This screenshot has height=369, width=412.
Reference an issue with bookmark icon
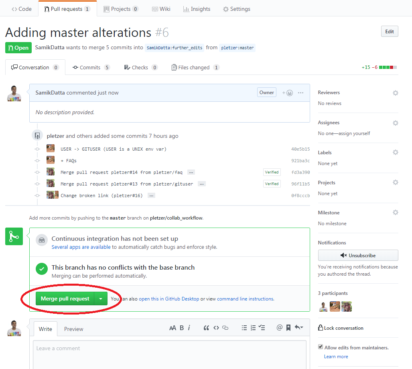tap(288, 328)
